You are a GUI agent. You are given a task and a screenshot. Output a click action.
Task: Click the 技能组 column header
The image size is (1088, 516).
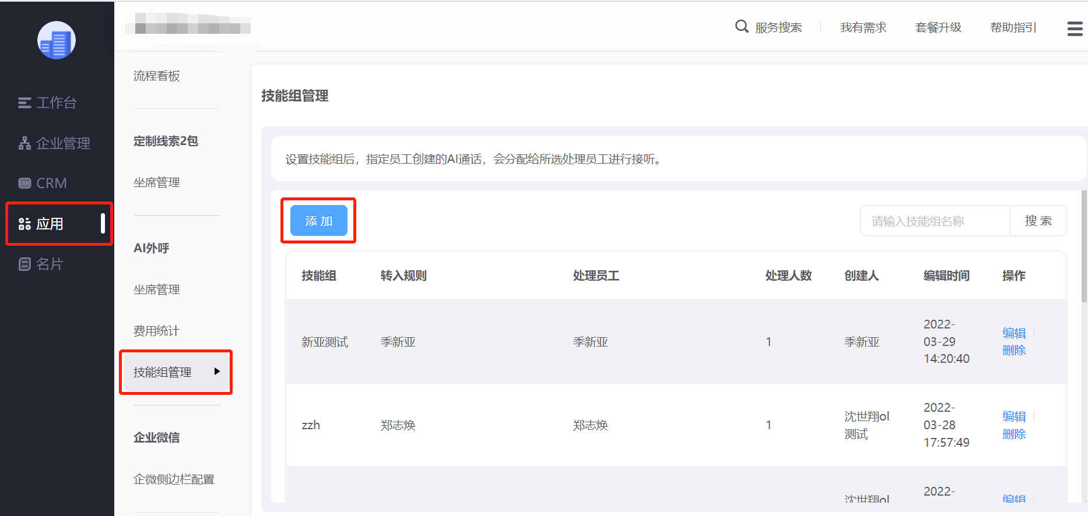(x=319, y=275)
